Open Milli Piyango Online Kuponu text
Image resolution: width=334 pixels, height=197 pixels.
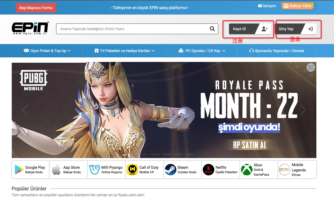coord(112,170)
